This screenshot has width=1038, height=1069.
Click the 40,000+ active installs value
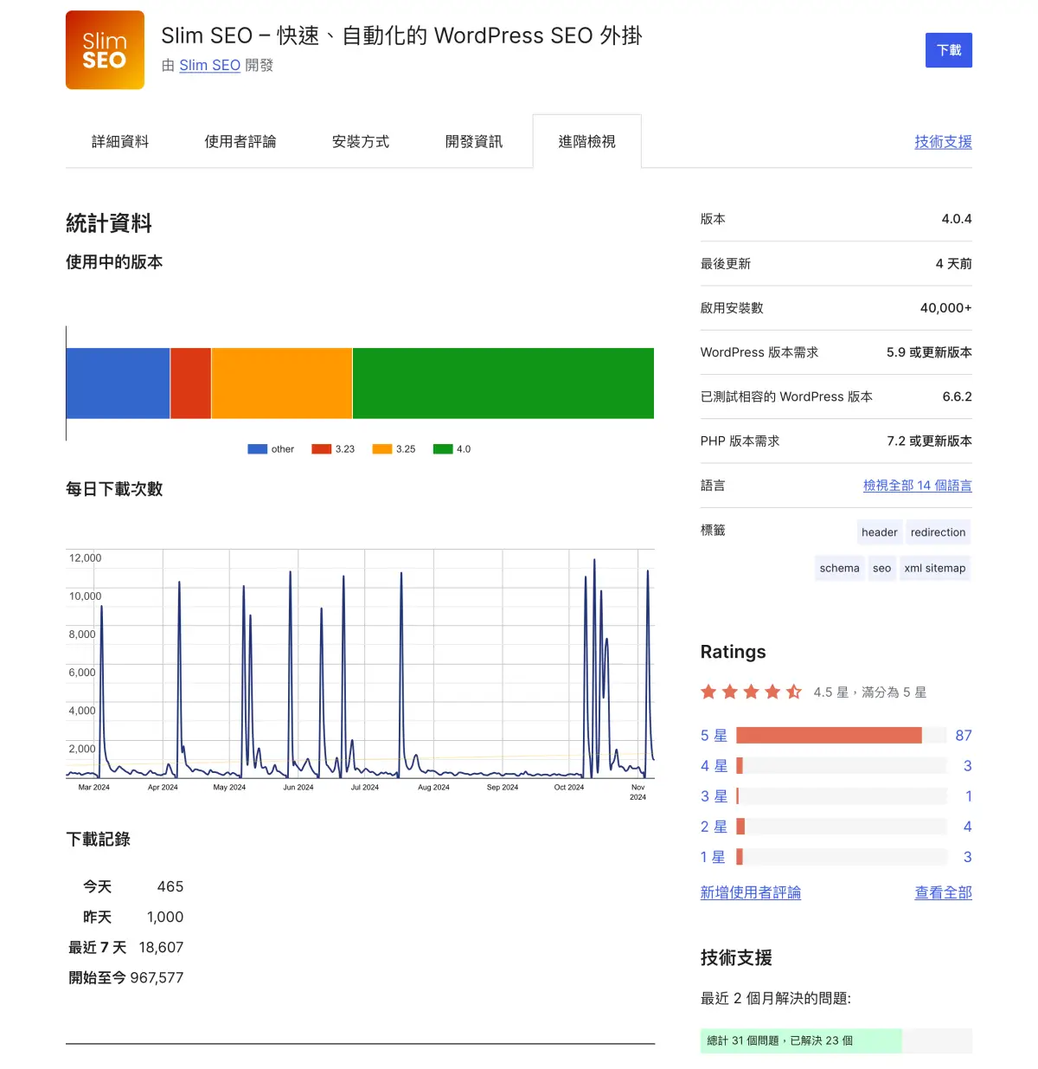coord(945,308)
